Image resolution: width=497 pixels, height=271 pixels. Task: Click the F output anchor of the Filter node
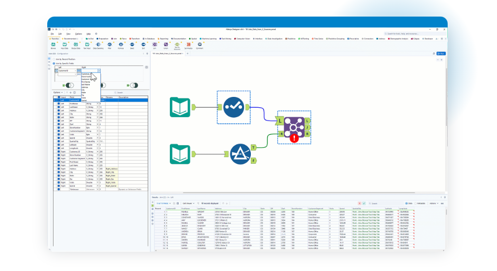pyautogui.click(x=253, y=161)
